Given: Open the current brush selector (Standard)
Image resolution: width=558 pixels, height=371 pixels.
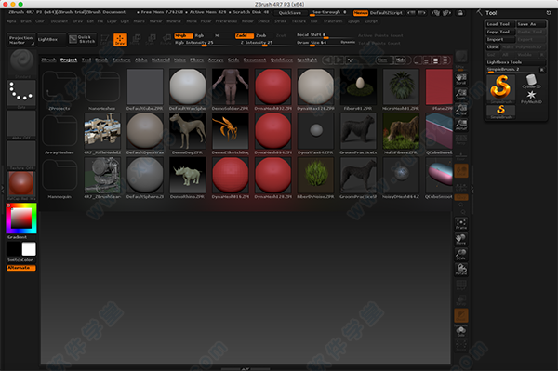Looking at the screenshot, I should pyautogui.click(x=21, y=63).
